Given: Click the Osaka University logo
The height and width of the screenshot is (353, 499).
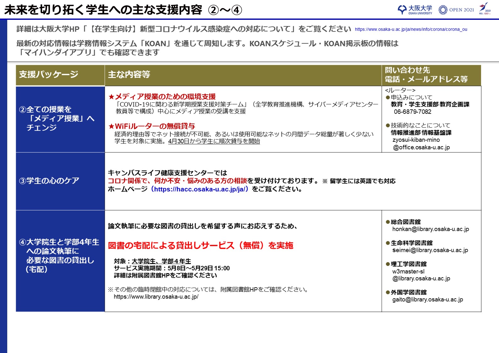Looking at the screenshot, I should 415,10.
